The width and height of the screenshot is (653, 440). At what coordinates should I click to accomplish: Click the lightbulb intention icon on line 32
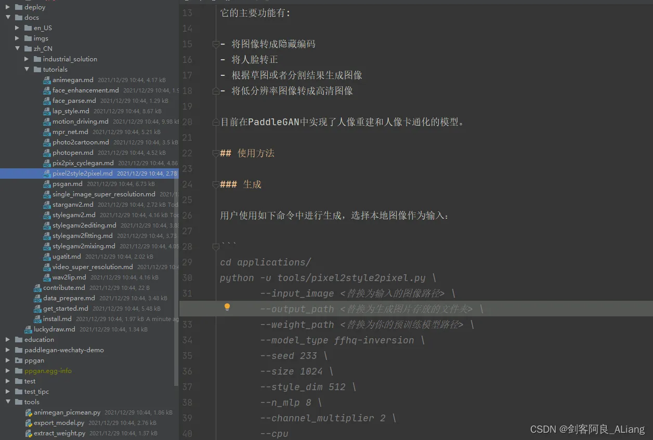[227, 307]
